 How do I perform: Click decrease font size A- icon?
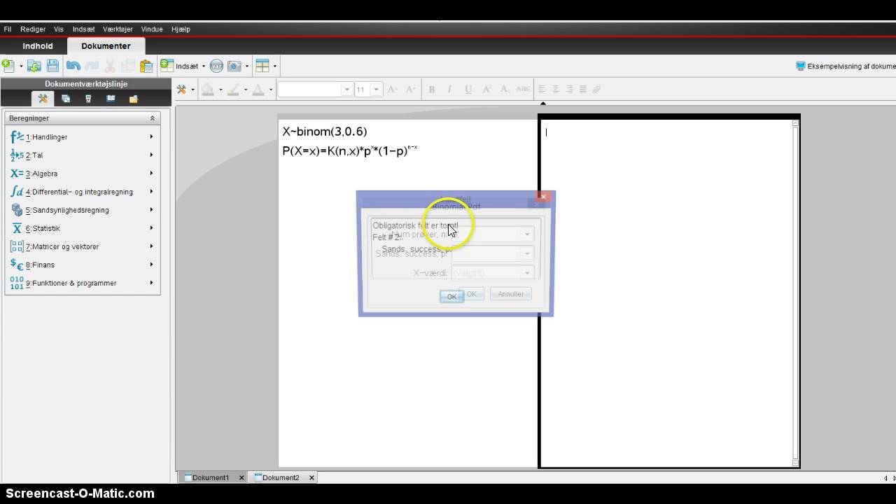(411, 89)
